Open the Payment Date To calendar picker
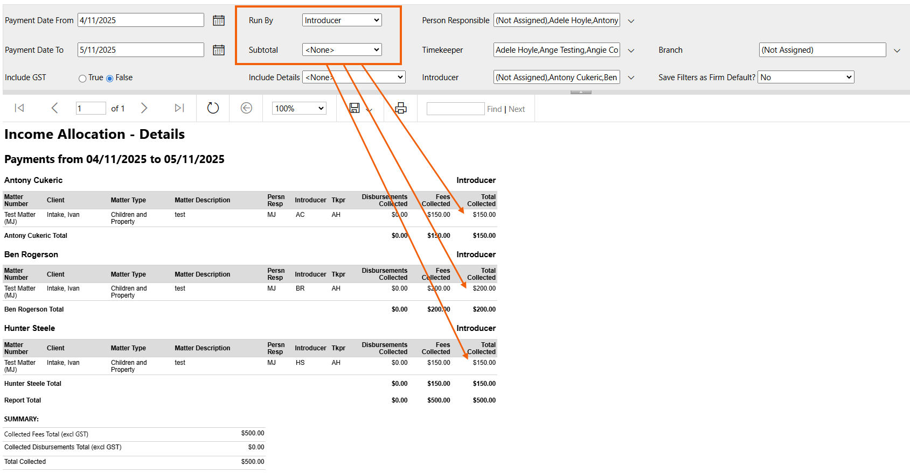This screenshot has height=473, width=910. coord(219,50)
